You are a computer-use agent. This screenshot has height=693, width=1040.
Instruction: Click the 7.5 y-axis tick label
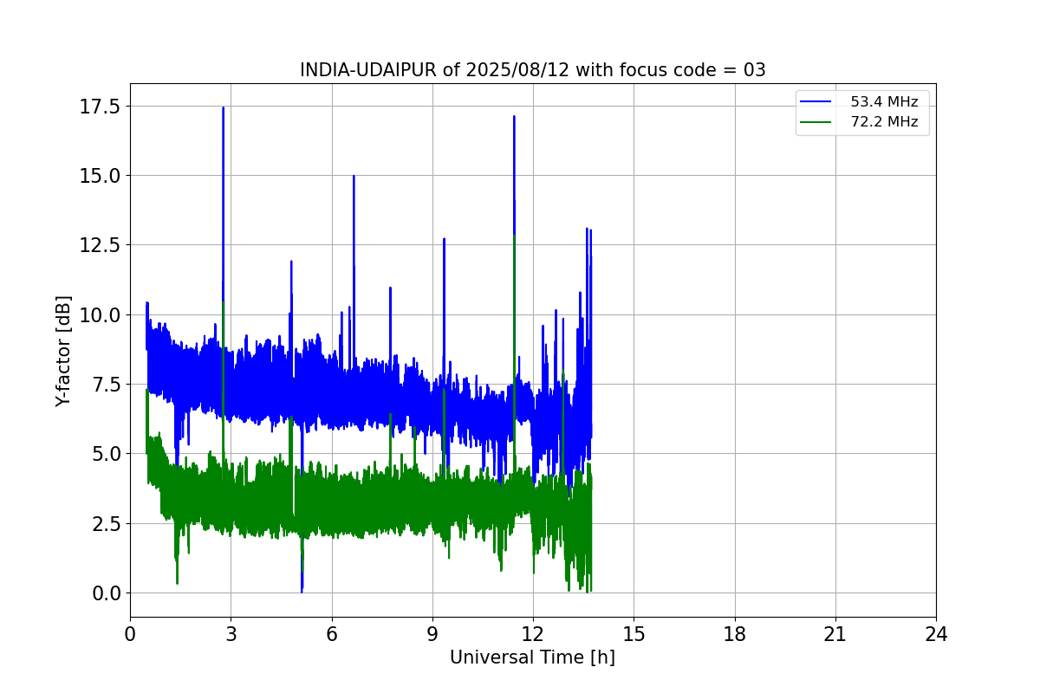pyautogui.click(x=107, y=384)
